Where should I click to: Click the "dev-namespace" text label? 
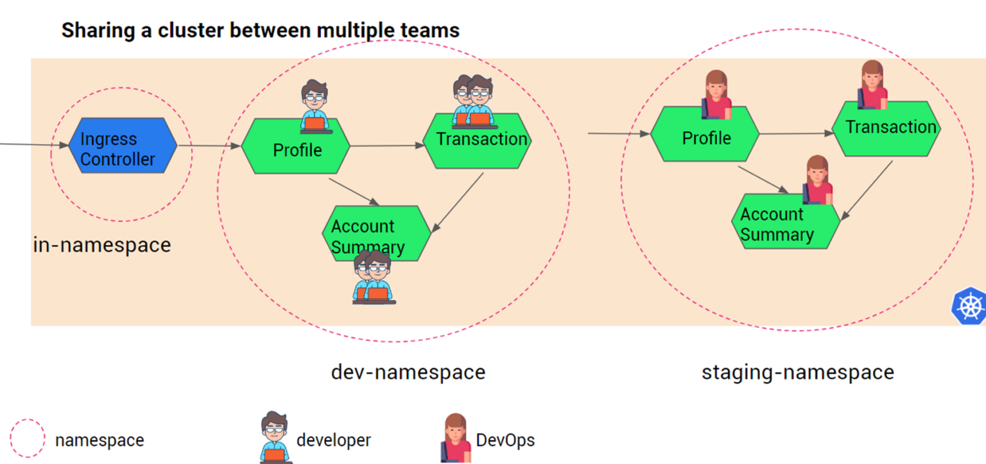408,372
